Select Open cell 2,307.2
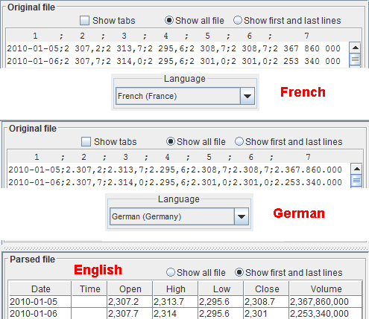This screenshot has width=369, height=319. click(130, 302)
